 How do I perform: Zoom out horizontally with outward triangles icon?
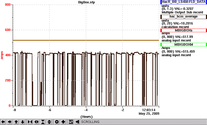coord(36,122)
